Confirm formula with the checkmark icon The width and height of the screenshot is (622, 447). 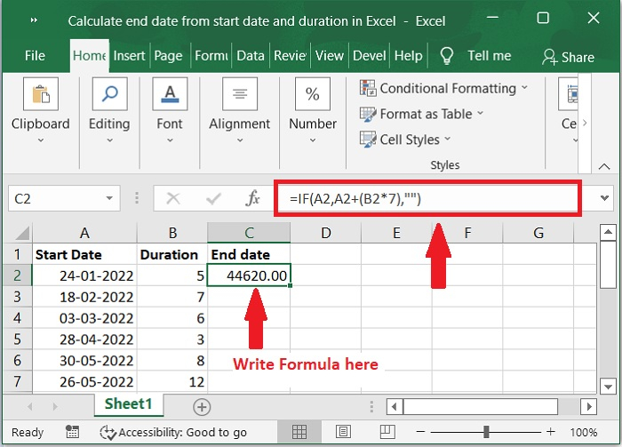pyautogui.click(x=213, y=198)
